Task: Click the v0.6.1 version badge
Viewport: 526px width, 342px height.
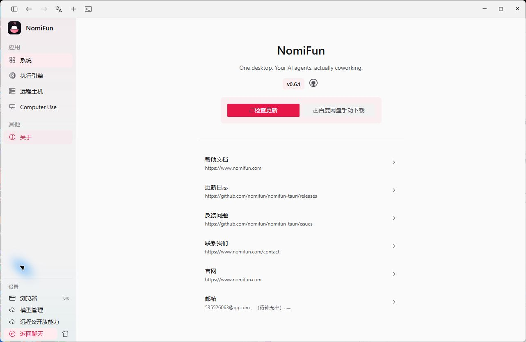Action: 294,84
